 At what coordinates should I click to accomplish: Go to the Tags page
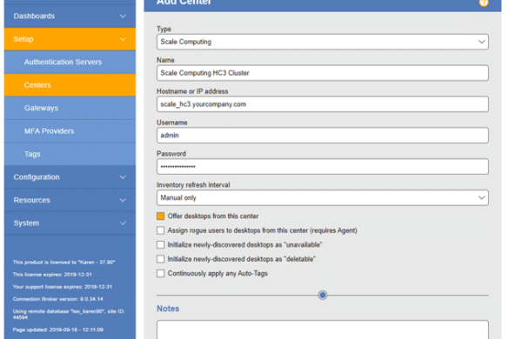coord(70,154)
